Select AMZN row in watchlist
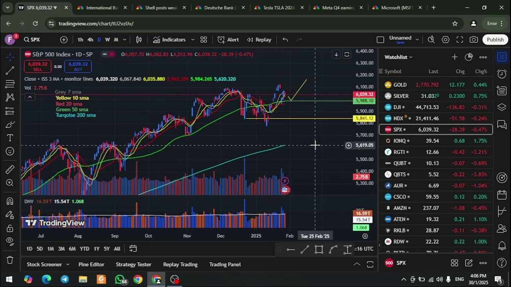Viewport: 511px width, 287px height. pos(436,208)
